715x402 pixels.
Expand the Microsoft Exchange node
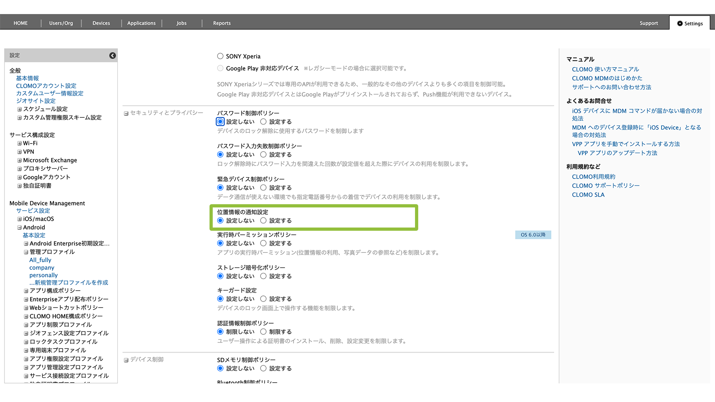pyautogui.click(x=19, y=160)
